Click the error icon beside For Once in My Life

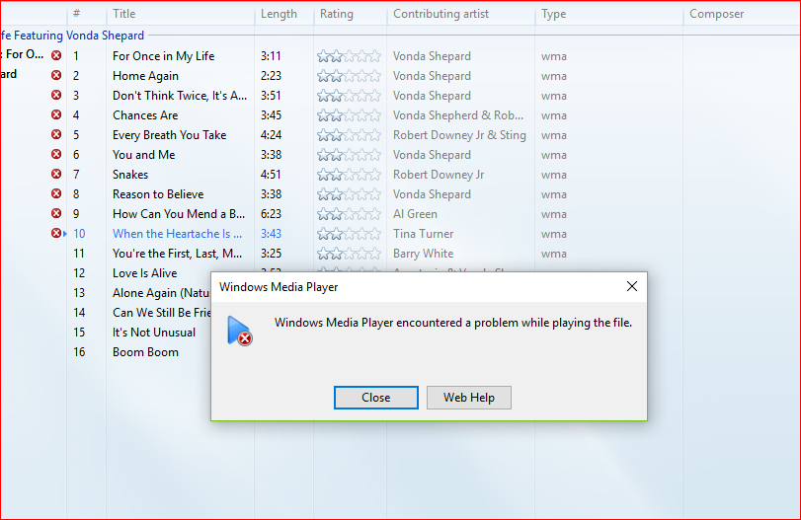[56, 55]
